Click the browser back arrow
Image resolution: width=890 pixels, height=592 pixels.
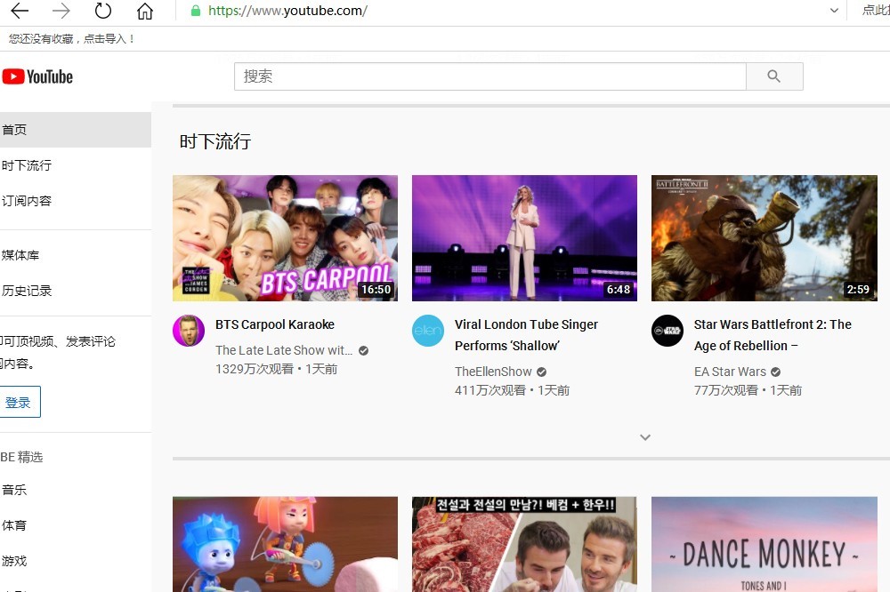point(20,11)
